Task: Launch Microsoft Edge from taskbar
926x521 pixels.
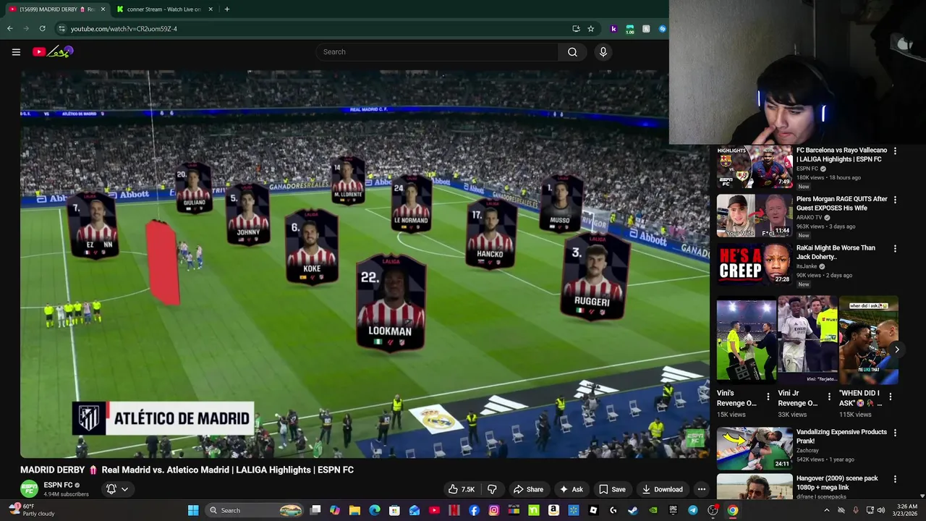Action: click(x=375, y=510)
